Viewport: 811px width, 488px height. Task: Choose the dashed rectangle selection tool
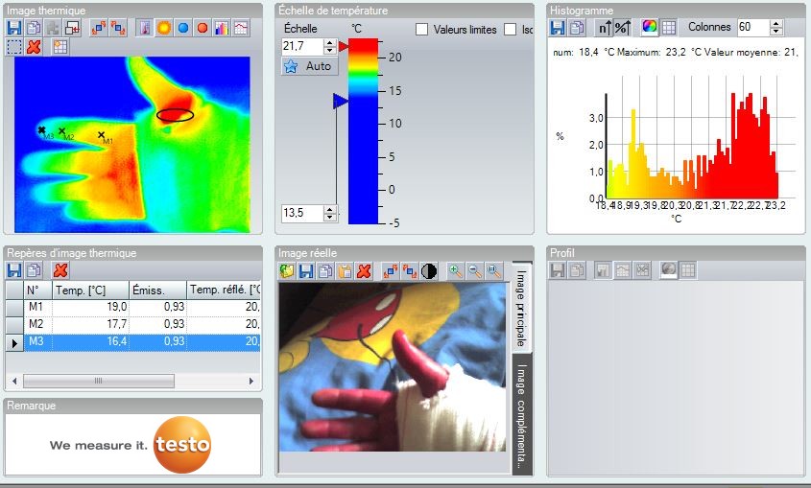[x=14, y=47]
